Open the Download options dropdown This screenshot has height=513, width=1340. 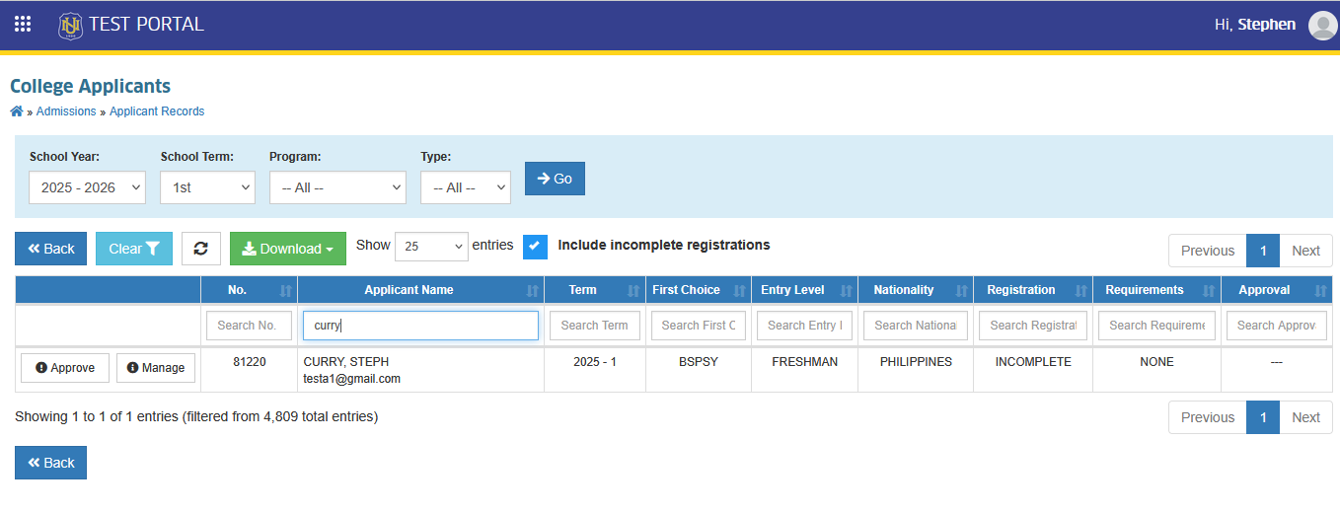pos(288,249)
